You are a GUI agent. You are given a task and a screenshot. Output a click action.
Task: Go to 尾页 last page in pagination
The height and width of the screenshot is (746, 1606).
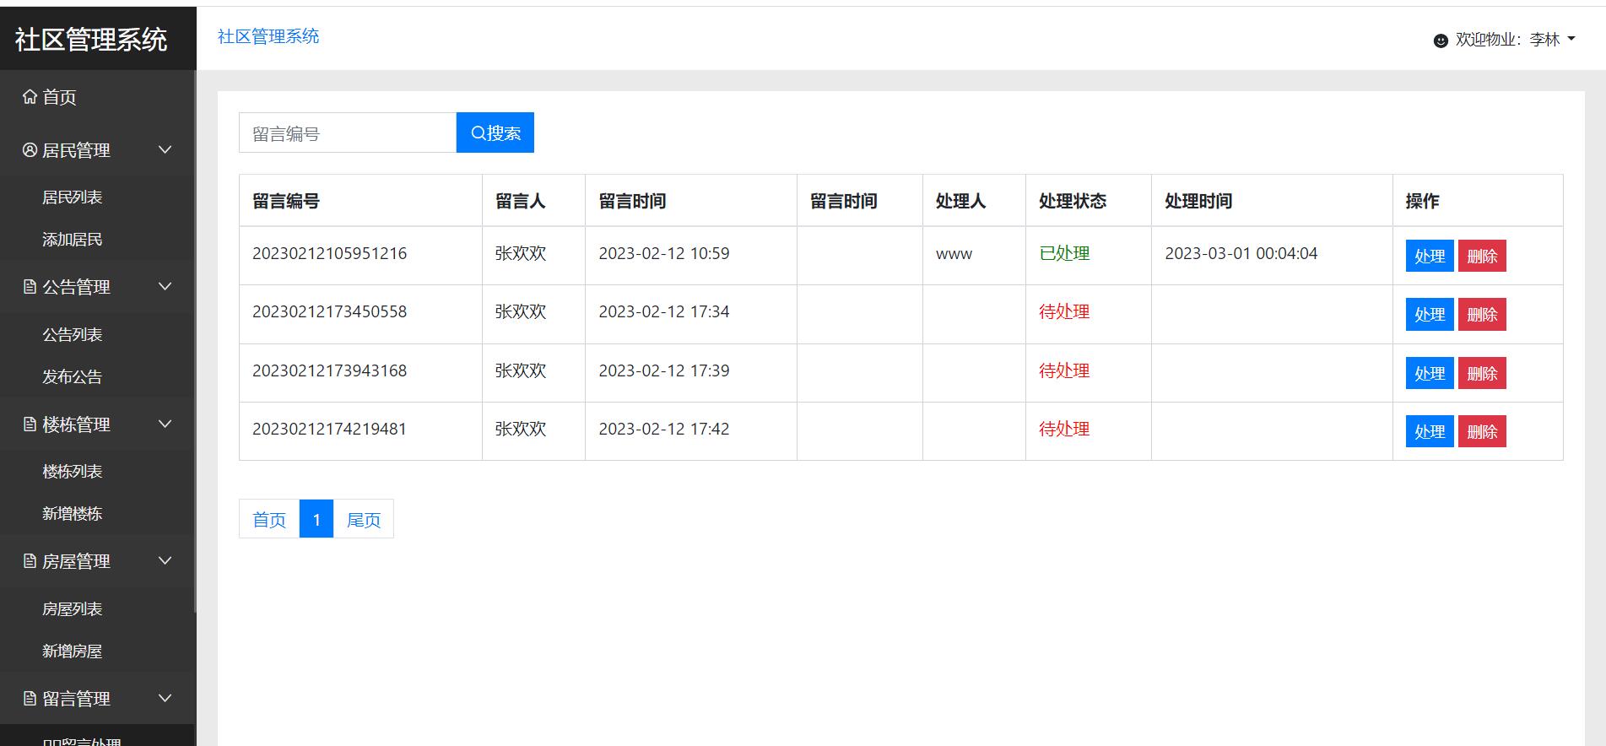364,519
